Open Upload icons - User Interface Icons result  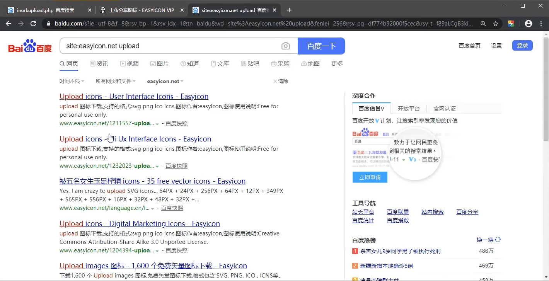134,96
